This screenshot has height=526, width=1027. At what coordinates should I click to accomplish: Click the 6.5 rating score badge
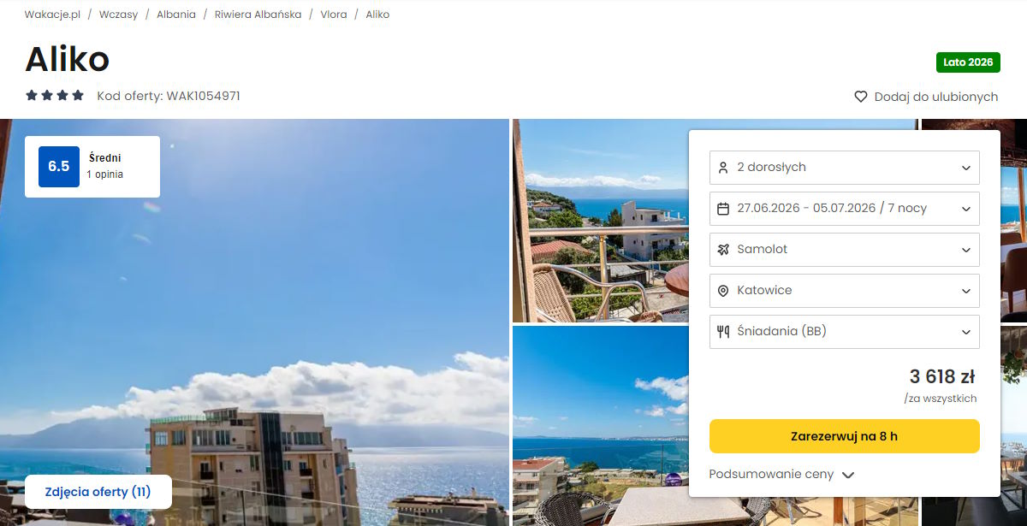(59, 167)
